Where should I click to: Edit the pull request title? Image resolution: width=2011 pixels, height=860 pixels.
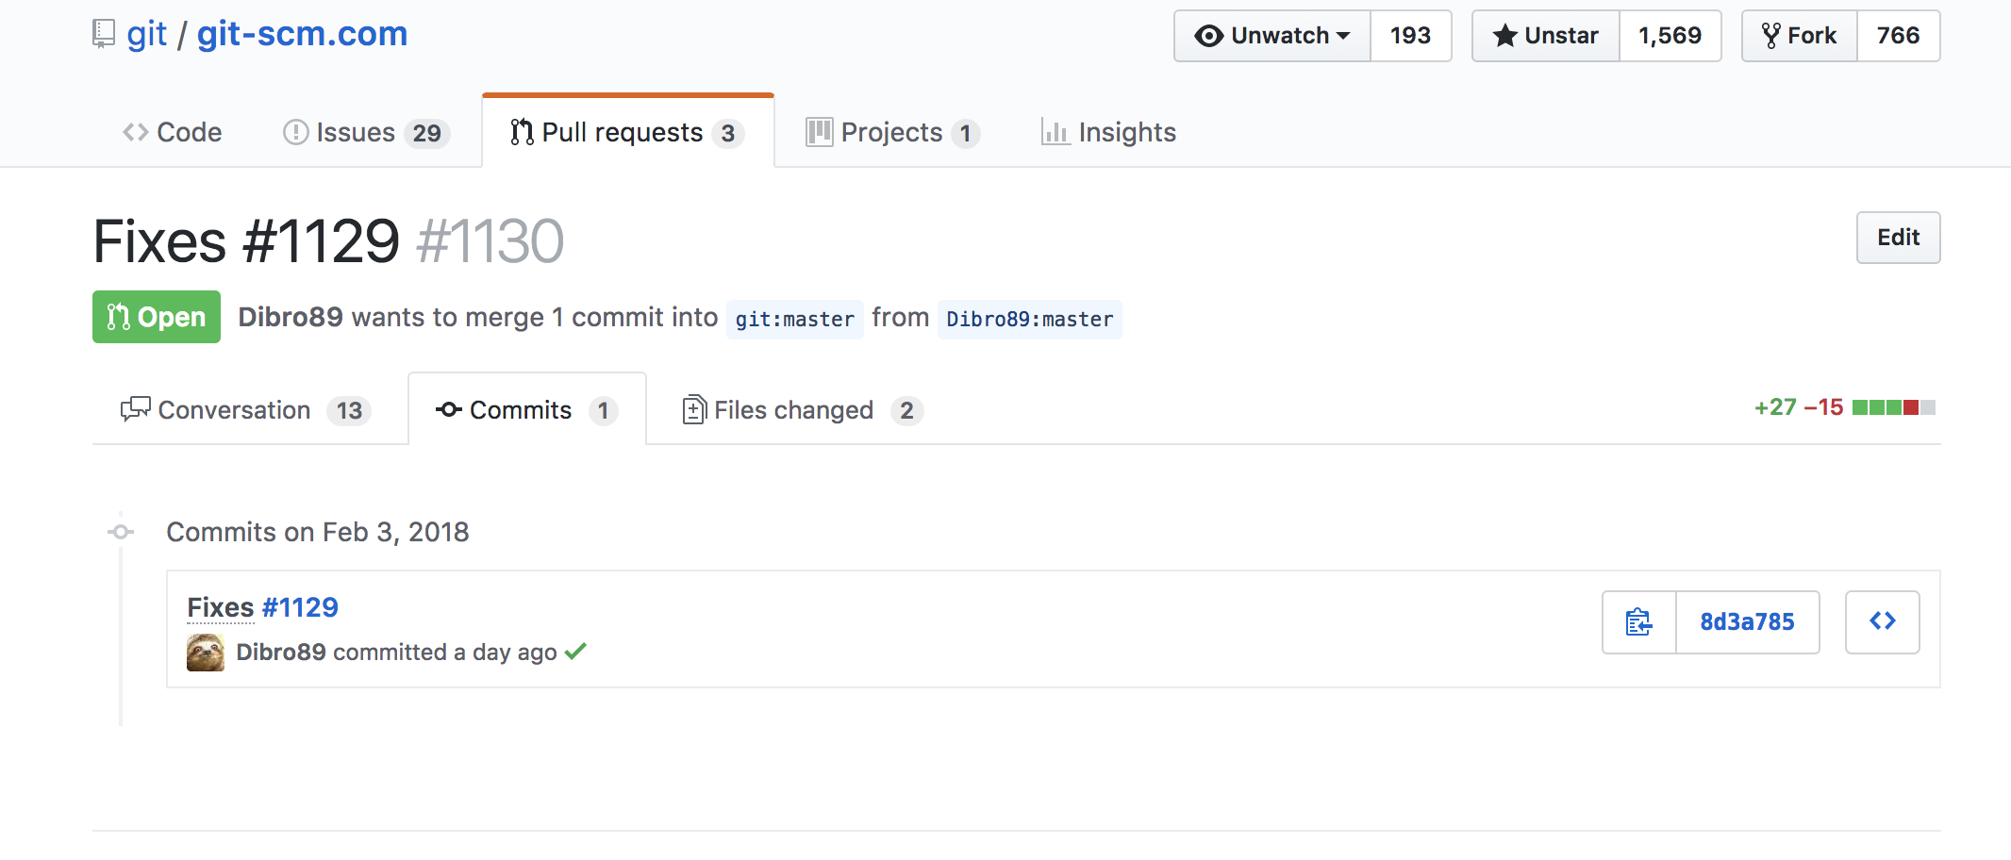[x=1898, y=238]
